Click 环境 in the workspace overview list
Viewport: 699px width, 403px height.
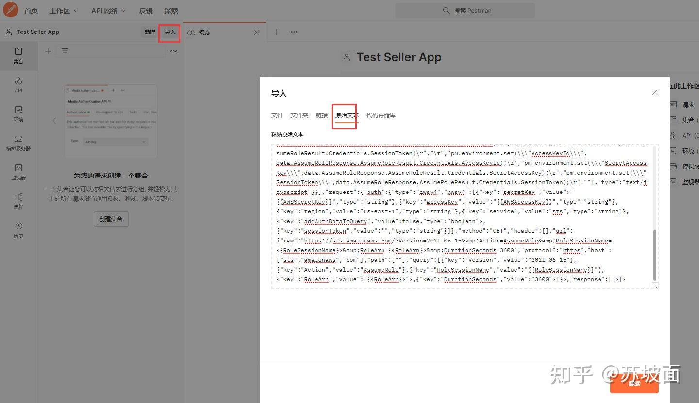tap(688, 151)
